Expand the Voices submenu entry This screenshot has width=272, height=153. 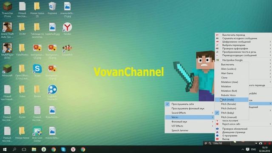tap(190, 117)
